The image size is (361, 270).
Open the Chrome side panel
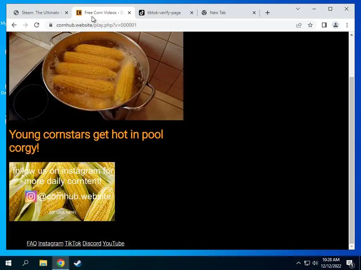click(x=324, y=25)
